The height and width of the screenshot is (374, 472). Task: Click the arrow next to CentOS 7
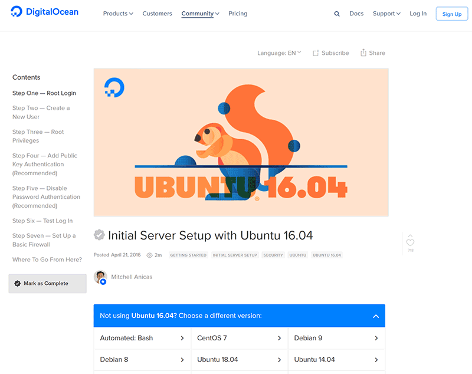pyautogui.click(x=279, y=338)
